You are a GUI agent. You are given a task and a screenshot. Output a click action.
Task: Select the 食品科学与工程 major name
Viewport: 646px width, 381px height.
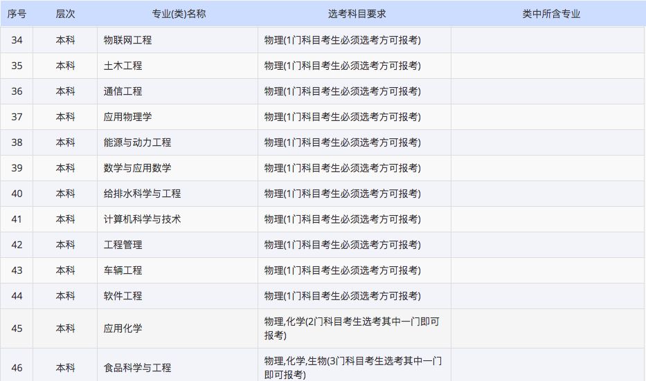point(137,368)
